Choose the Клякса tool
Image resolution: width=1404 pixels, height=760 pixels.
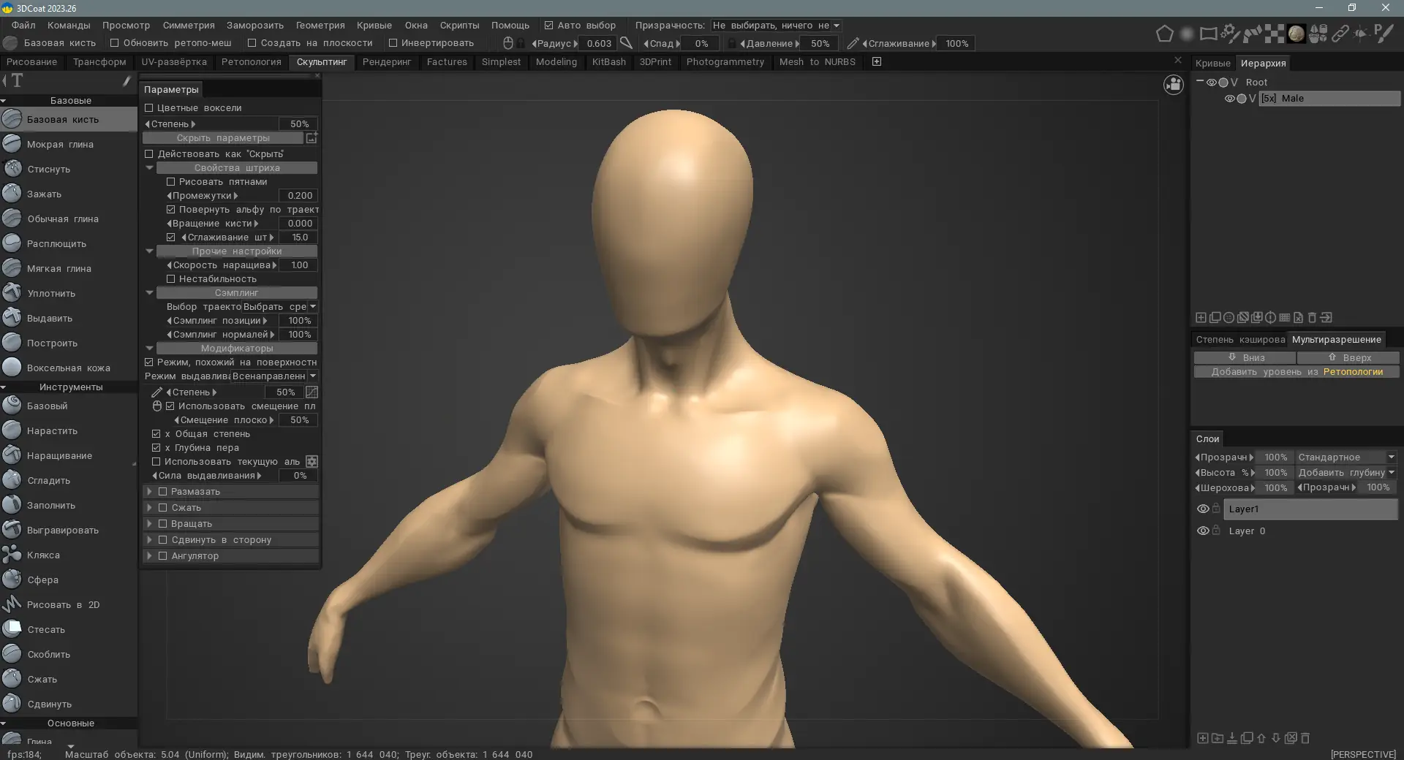(68, 555)
